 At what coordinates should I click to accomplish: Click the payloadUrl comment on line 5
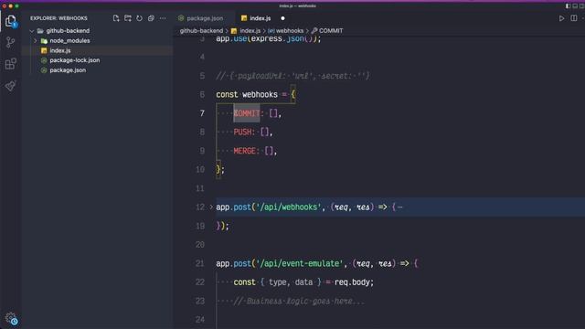coord(292,76)
